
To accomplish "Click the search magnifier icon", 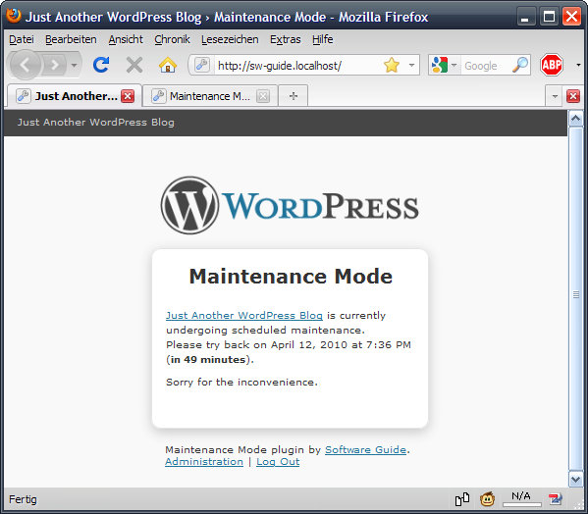I will tap(520, 65).
